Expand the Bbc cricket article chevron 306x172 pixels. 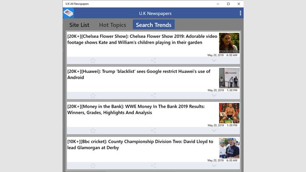[x=214, y=166]
